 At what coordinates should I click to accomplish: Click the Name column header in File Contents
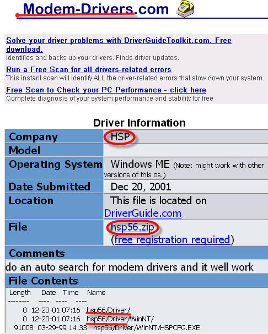tap(96, 293)
